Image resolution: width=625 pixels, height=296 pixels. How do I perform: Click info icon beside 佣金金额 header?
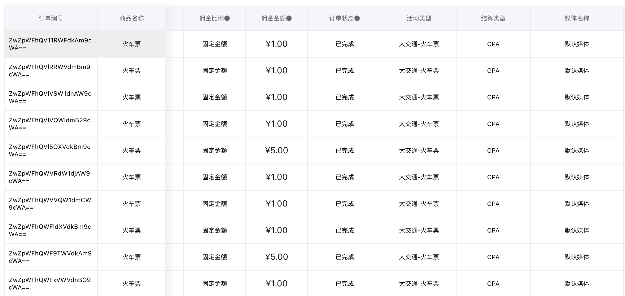[289, 19]
